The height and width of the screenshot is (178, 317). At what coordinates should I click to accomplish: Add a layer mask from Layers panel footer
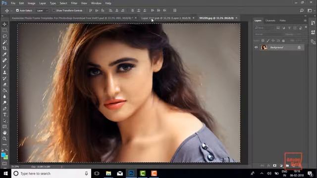[x=274, y=166]
